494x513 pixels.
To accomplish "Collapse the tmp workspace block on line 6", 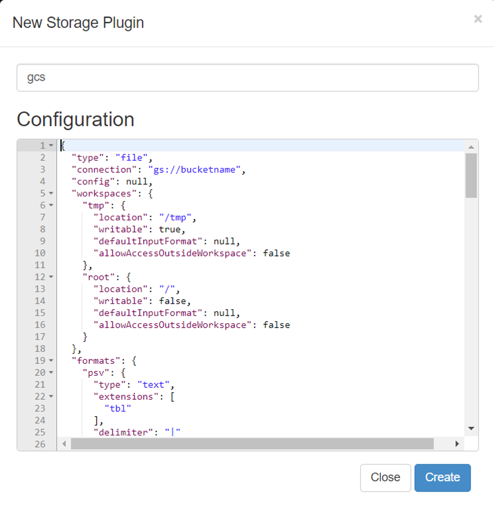I will pos(50,205).
